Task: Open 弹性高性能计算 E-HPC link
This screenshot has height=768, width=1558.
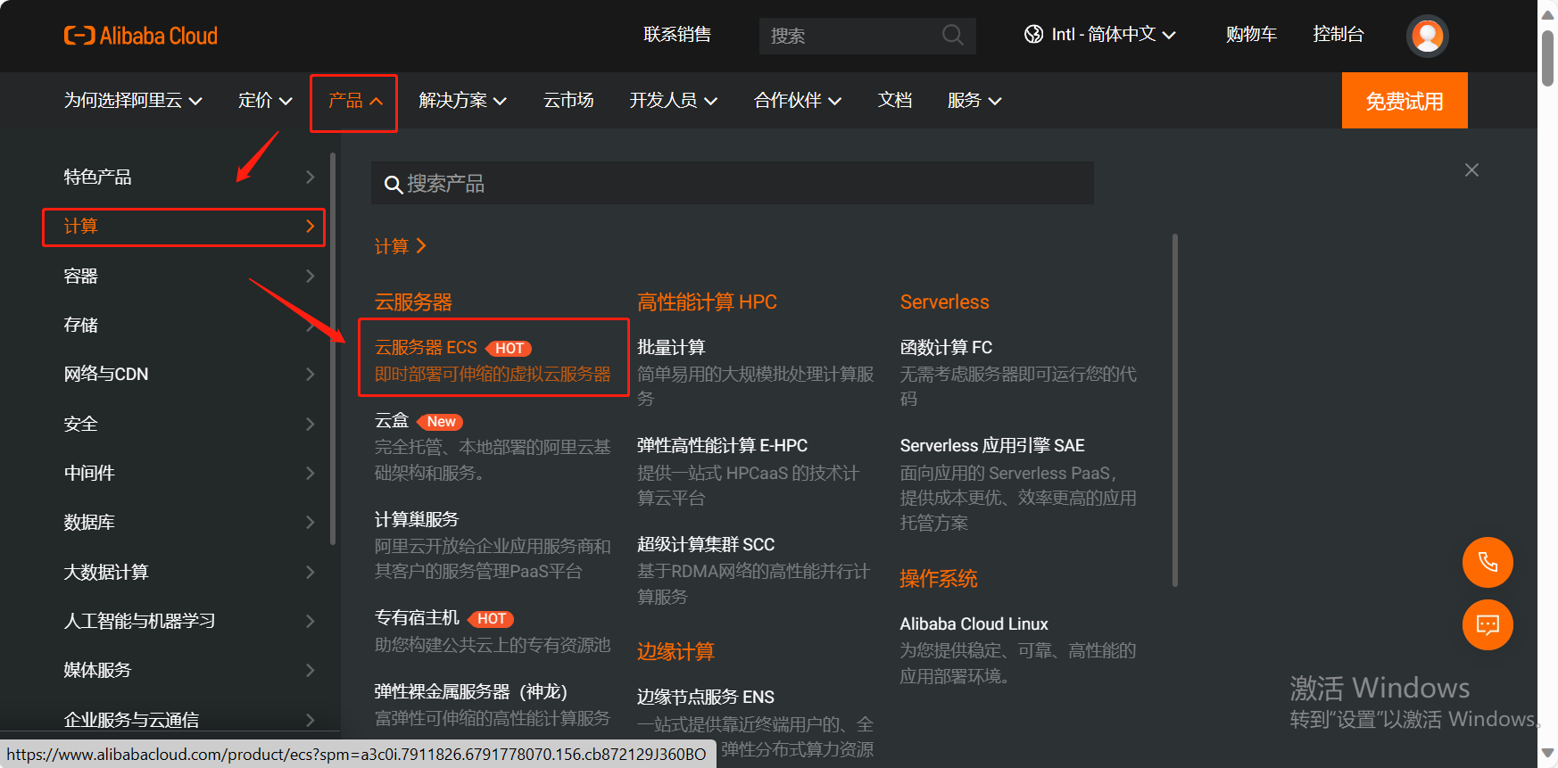Action: click(x=722, y=445)
